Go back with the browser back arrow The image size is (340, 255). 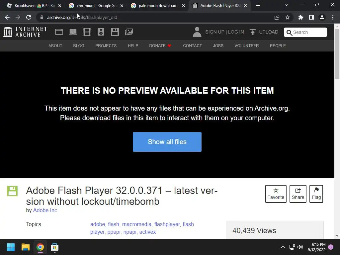tap(7, 17)
